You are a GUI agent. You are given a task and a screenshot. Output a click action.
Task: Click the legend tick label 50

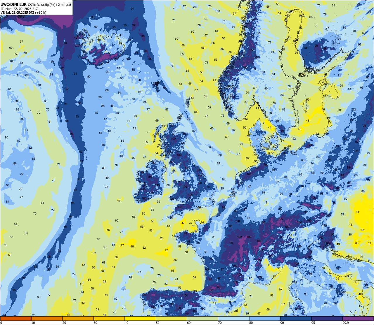[x=158, y=323]
